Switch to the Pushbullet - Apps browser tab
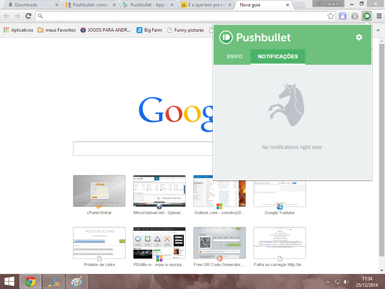The height and width of the screenshot is (289, 385). click(148, 5)
